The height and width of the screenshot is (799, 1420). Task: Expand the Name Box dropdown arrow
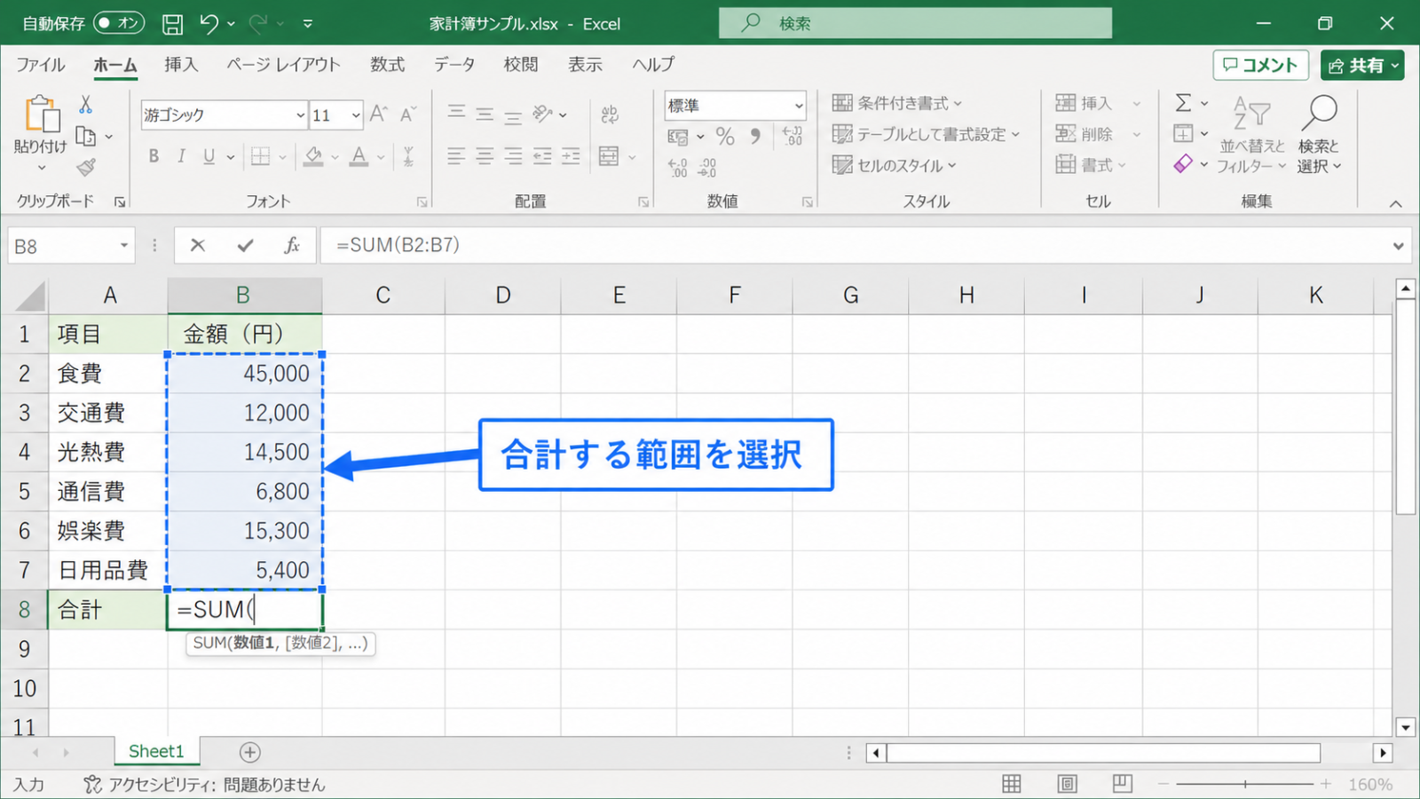pos(123,246)
